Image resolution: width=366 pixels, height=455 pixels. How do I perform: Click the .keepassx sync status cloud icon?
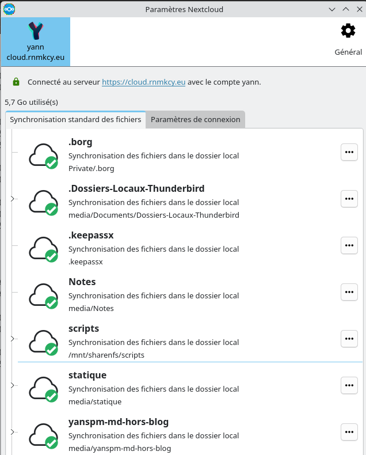pos(44,249)
